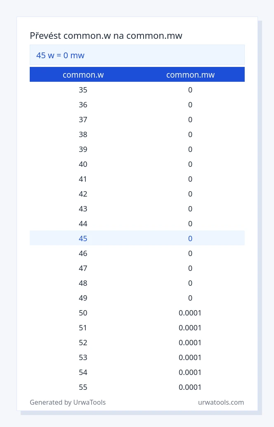Click the '45 w = 0 mw' result box

pos(137,55)
